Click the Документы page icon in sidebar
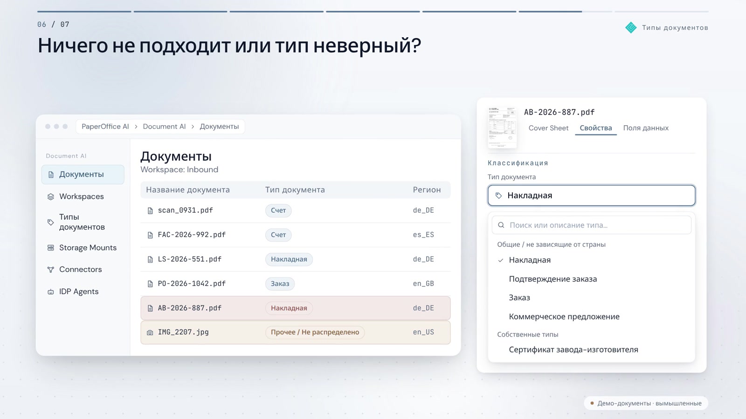746x419 pixels. point(51,175)
